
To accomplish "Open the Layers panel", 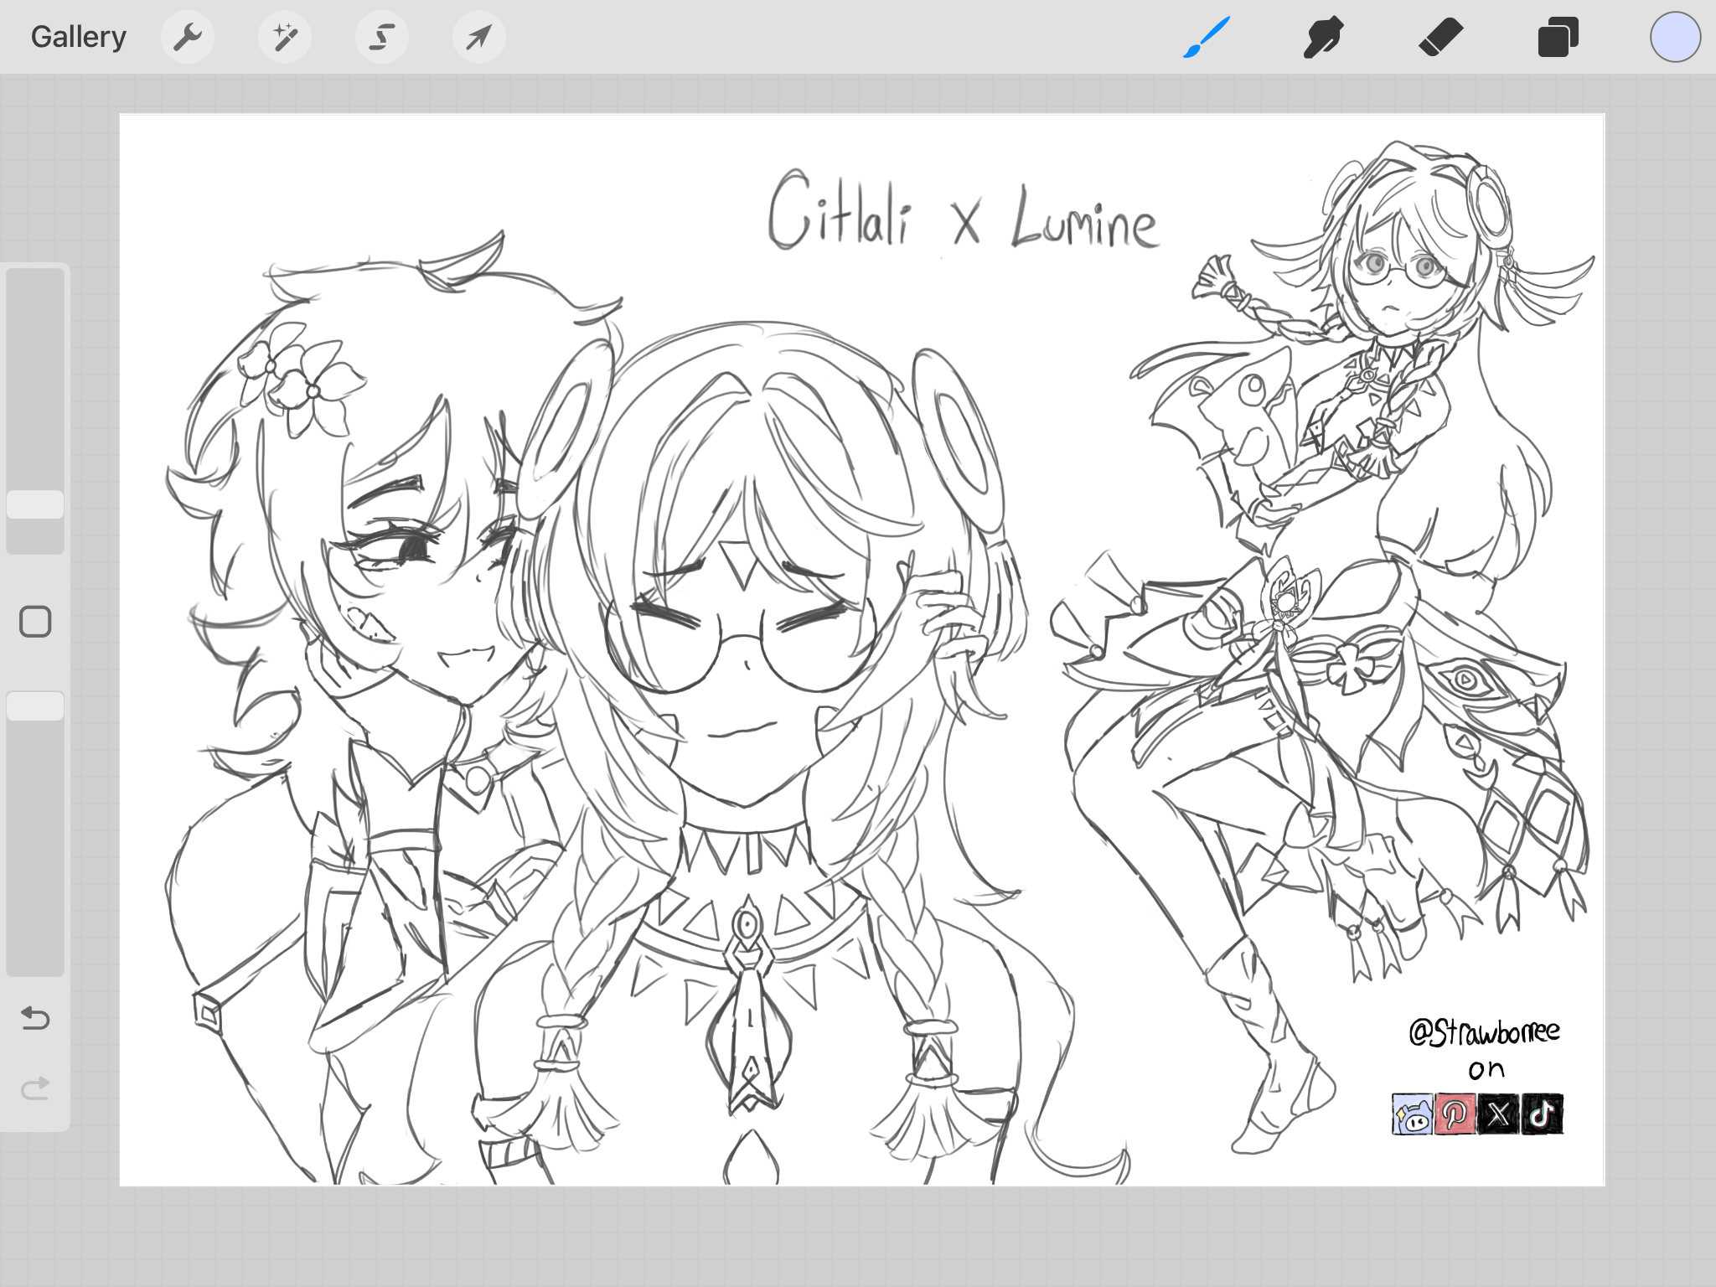I will (x=1558, y=37).
